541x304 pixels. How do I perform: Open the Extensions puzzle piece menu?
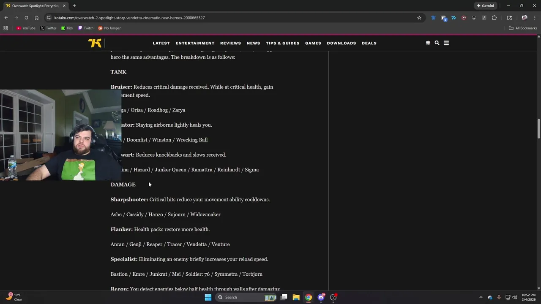tap(495, 18)
